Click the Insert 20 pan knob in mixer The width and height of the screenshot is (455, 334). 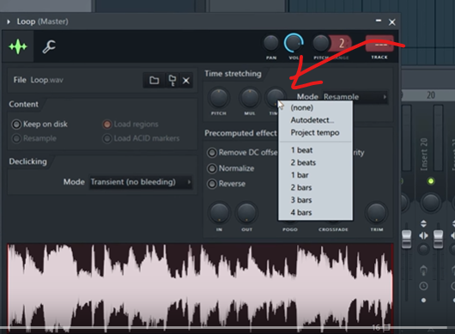(431, 203)
